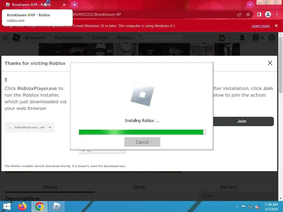The width and height of the screenshot is (283, 212).
Task: Bookmark this page with the star
Action: pos(248,14)
